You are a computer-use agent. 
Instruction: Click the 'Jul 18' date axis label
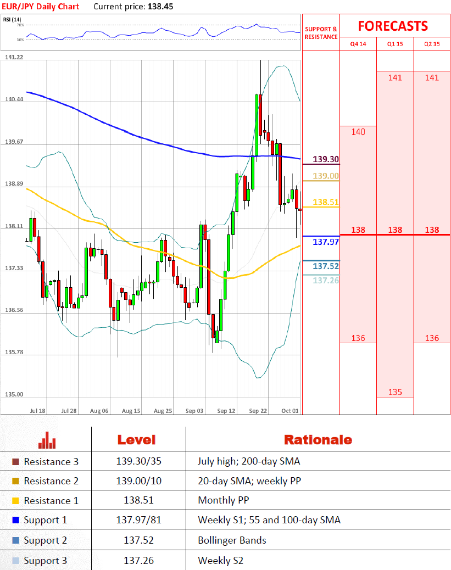[37, 411]
